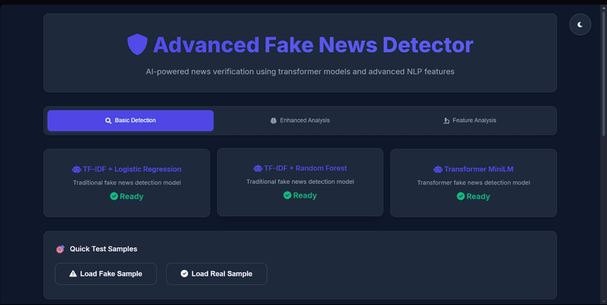The width and height of the screenshot is (607, 305).
Task: Click the Advanced Fake News Detector heading
Action: click(313, 45)
